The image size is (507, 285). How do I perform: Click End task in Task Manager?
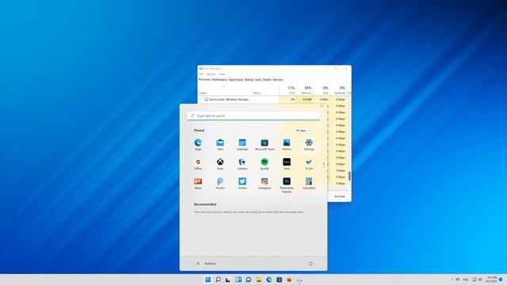tap(340, 196)
